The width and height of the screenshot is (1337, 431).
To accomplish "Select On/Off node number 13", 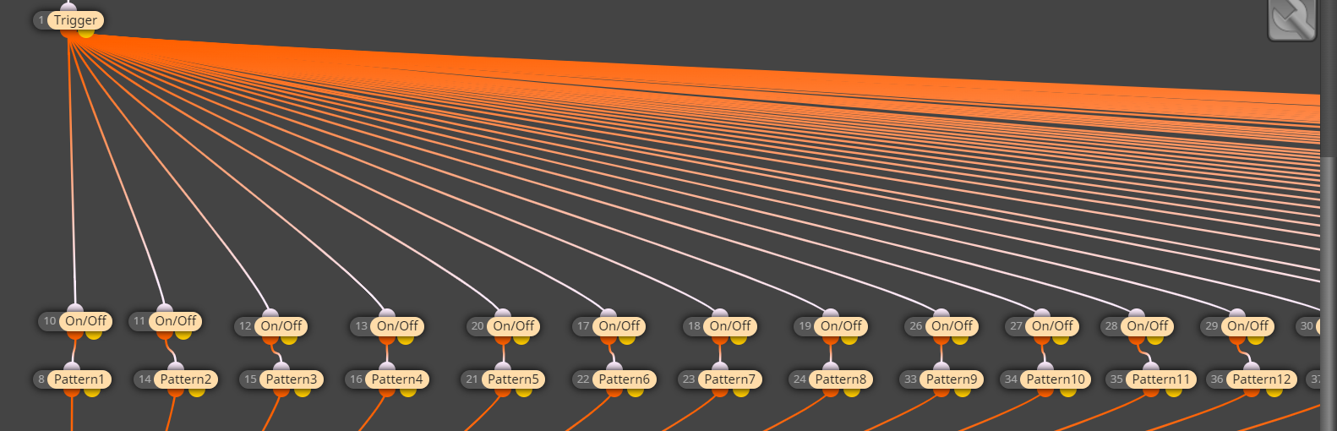I will pyautogui.click(x=397, y=326).
